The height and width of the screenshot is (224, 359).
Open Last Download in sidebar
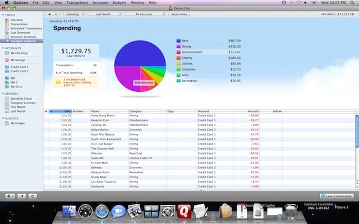tap(20, 32)
